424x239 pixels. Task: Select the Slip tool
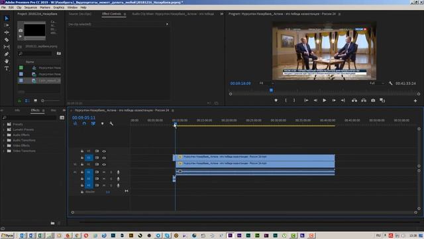[x=7, y=47]
